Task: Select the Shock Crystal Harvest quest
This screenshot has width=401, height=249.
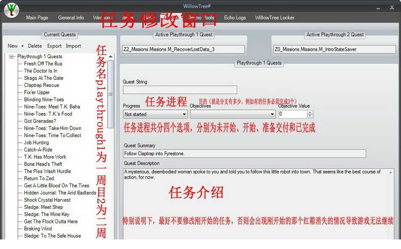Action: [x=47, y=200]
